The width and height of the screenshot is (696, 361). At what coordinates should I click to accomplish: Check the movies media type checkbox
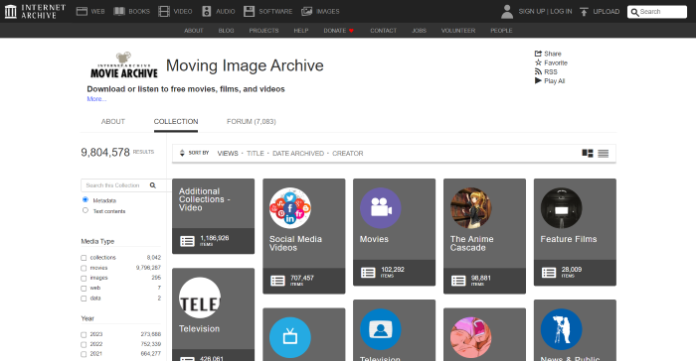click(x=84, y=268)
